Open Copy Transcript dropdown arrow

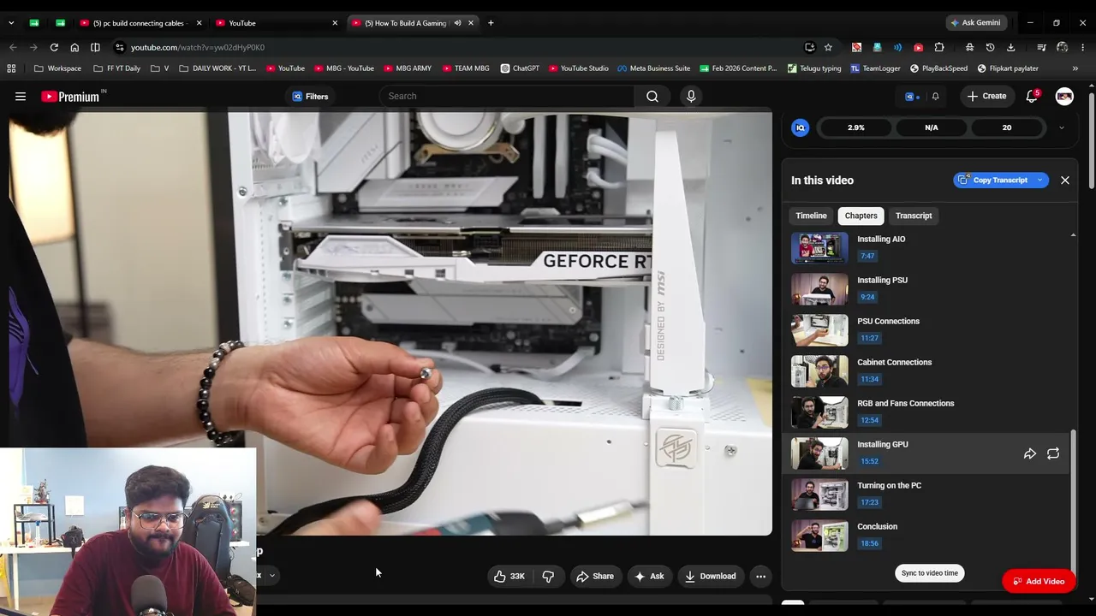pyautogui.click(x=1039, y=181)
